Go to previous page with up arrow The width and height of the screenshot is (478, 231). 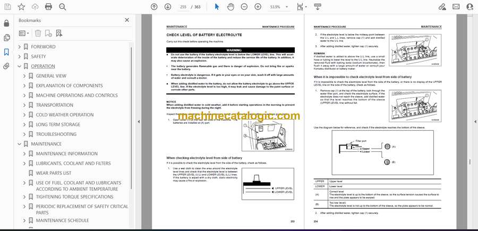coord(154,7)
